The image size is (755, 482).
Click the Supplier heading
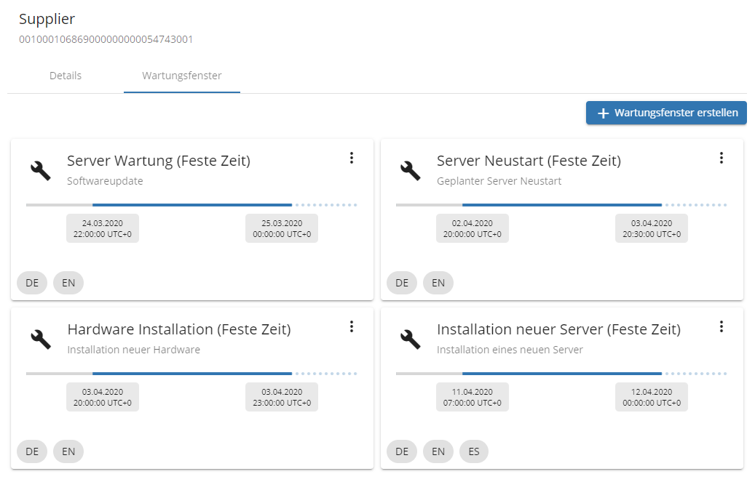click(x=47, y=19)
